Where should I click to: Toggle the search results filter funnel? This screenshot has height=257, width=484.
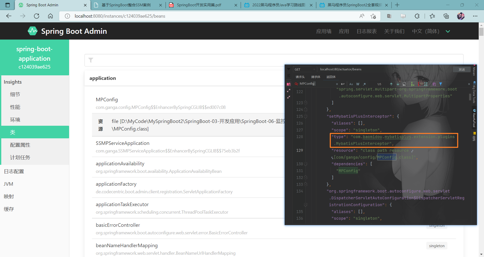pyautogui.click(x=441, y=84)
